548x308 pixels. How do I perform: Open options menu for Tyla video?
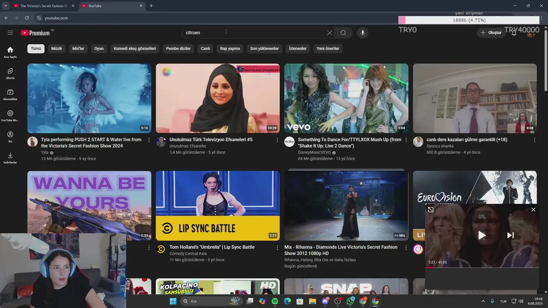click(149, 140)
